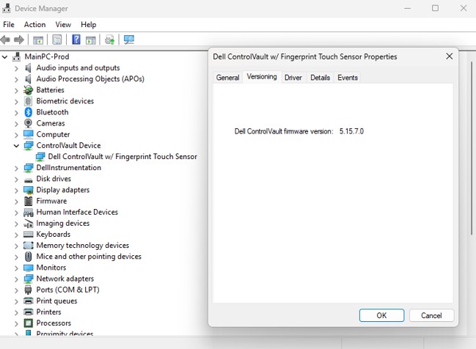This screenshot has height=349, width=476.
Task: Expand the DellInstrumentation chevron
Action: (16, 168)
